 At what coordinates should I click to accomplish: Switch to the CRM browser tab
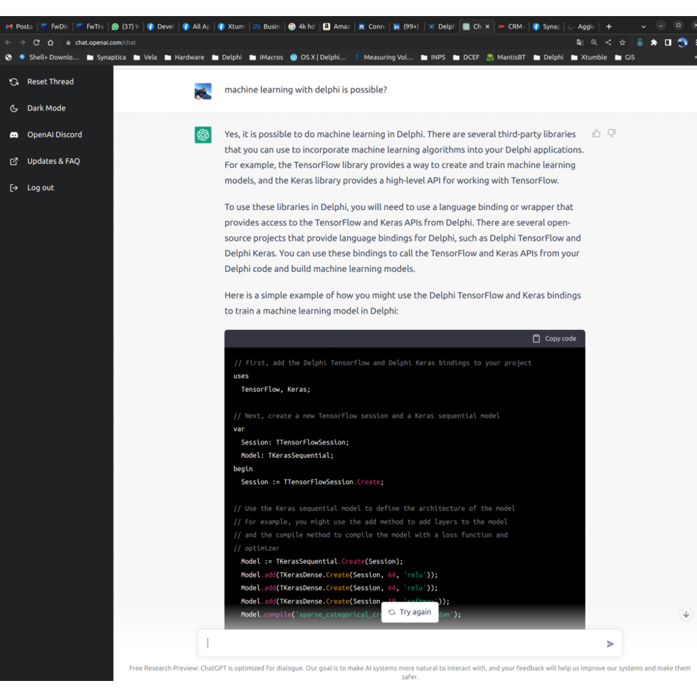[512, 26]
